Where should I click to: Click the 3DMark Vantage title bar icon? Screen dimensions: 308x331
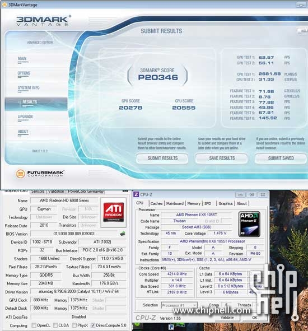4,4
